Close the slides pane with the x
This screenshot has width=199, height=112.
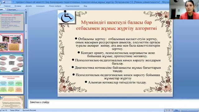point(25,9)
